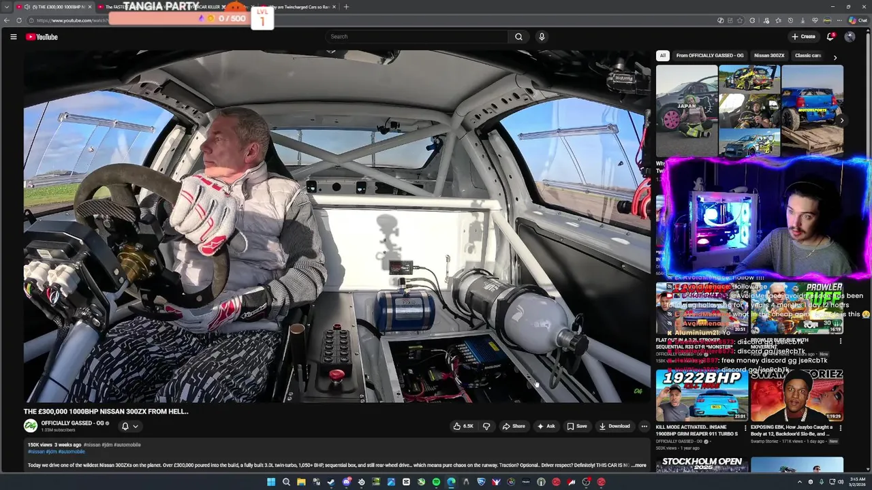The width and height of the screenshot is (872, 490).
Task: Open browser favorites list
Action: click(x=778, y=20)
